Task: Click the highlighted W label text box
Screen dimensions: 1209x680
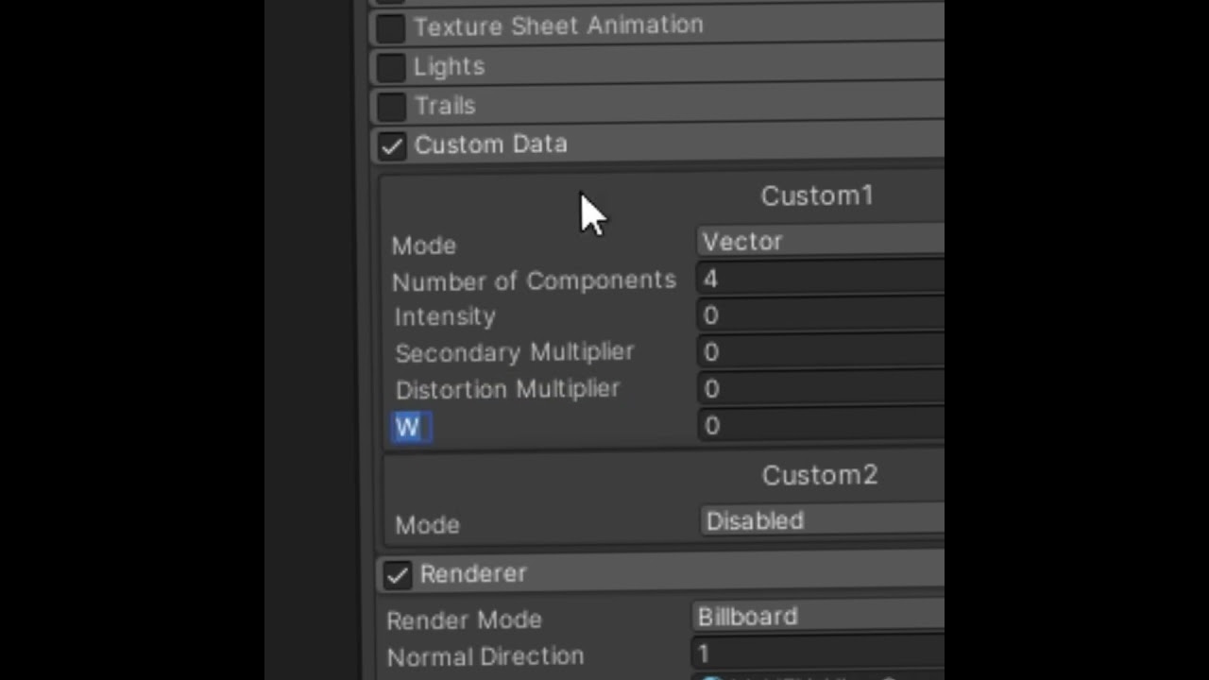Action: (x=411, y=428)
